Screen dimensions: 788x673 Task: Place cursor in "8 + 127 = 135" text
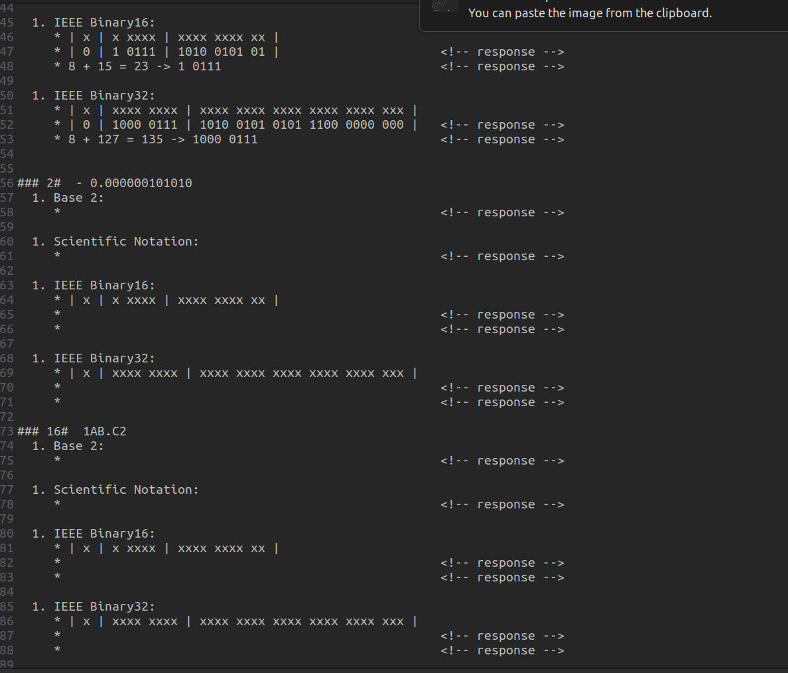(113, 139)
